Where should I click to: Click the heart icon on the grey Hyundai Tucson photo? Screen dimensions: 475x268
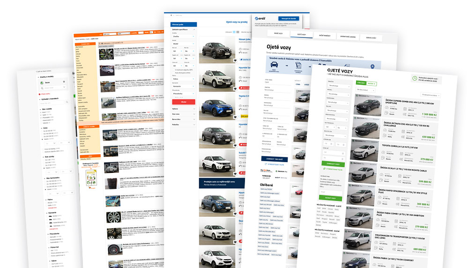coord(235,145)
